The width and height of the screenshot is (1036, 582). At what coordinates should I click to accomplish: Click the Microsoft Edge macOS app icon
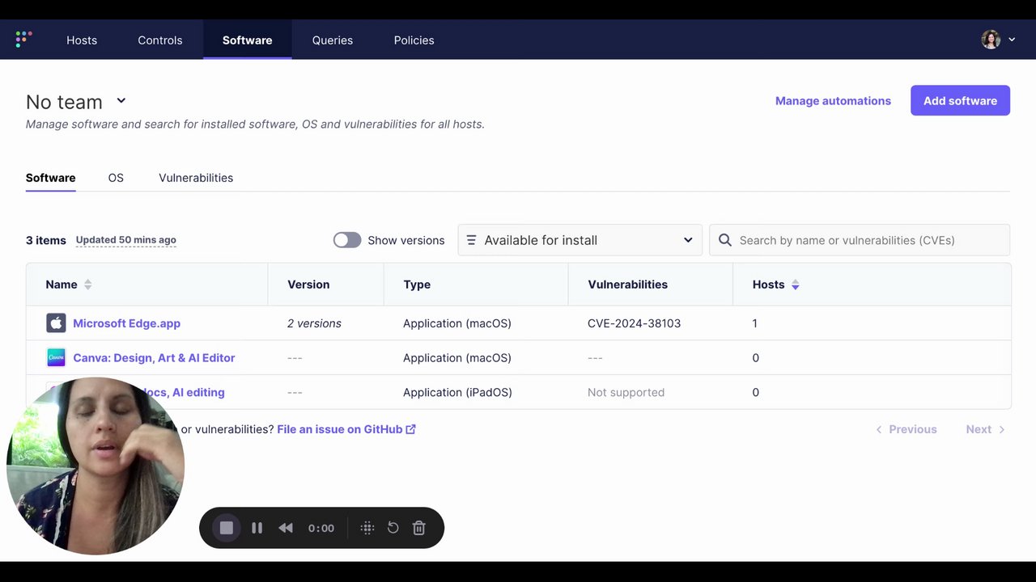tap(56, 323)
